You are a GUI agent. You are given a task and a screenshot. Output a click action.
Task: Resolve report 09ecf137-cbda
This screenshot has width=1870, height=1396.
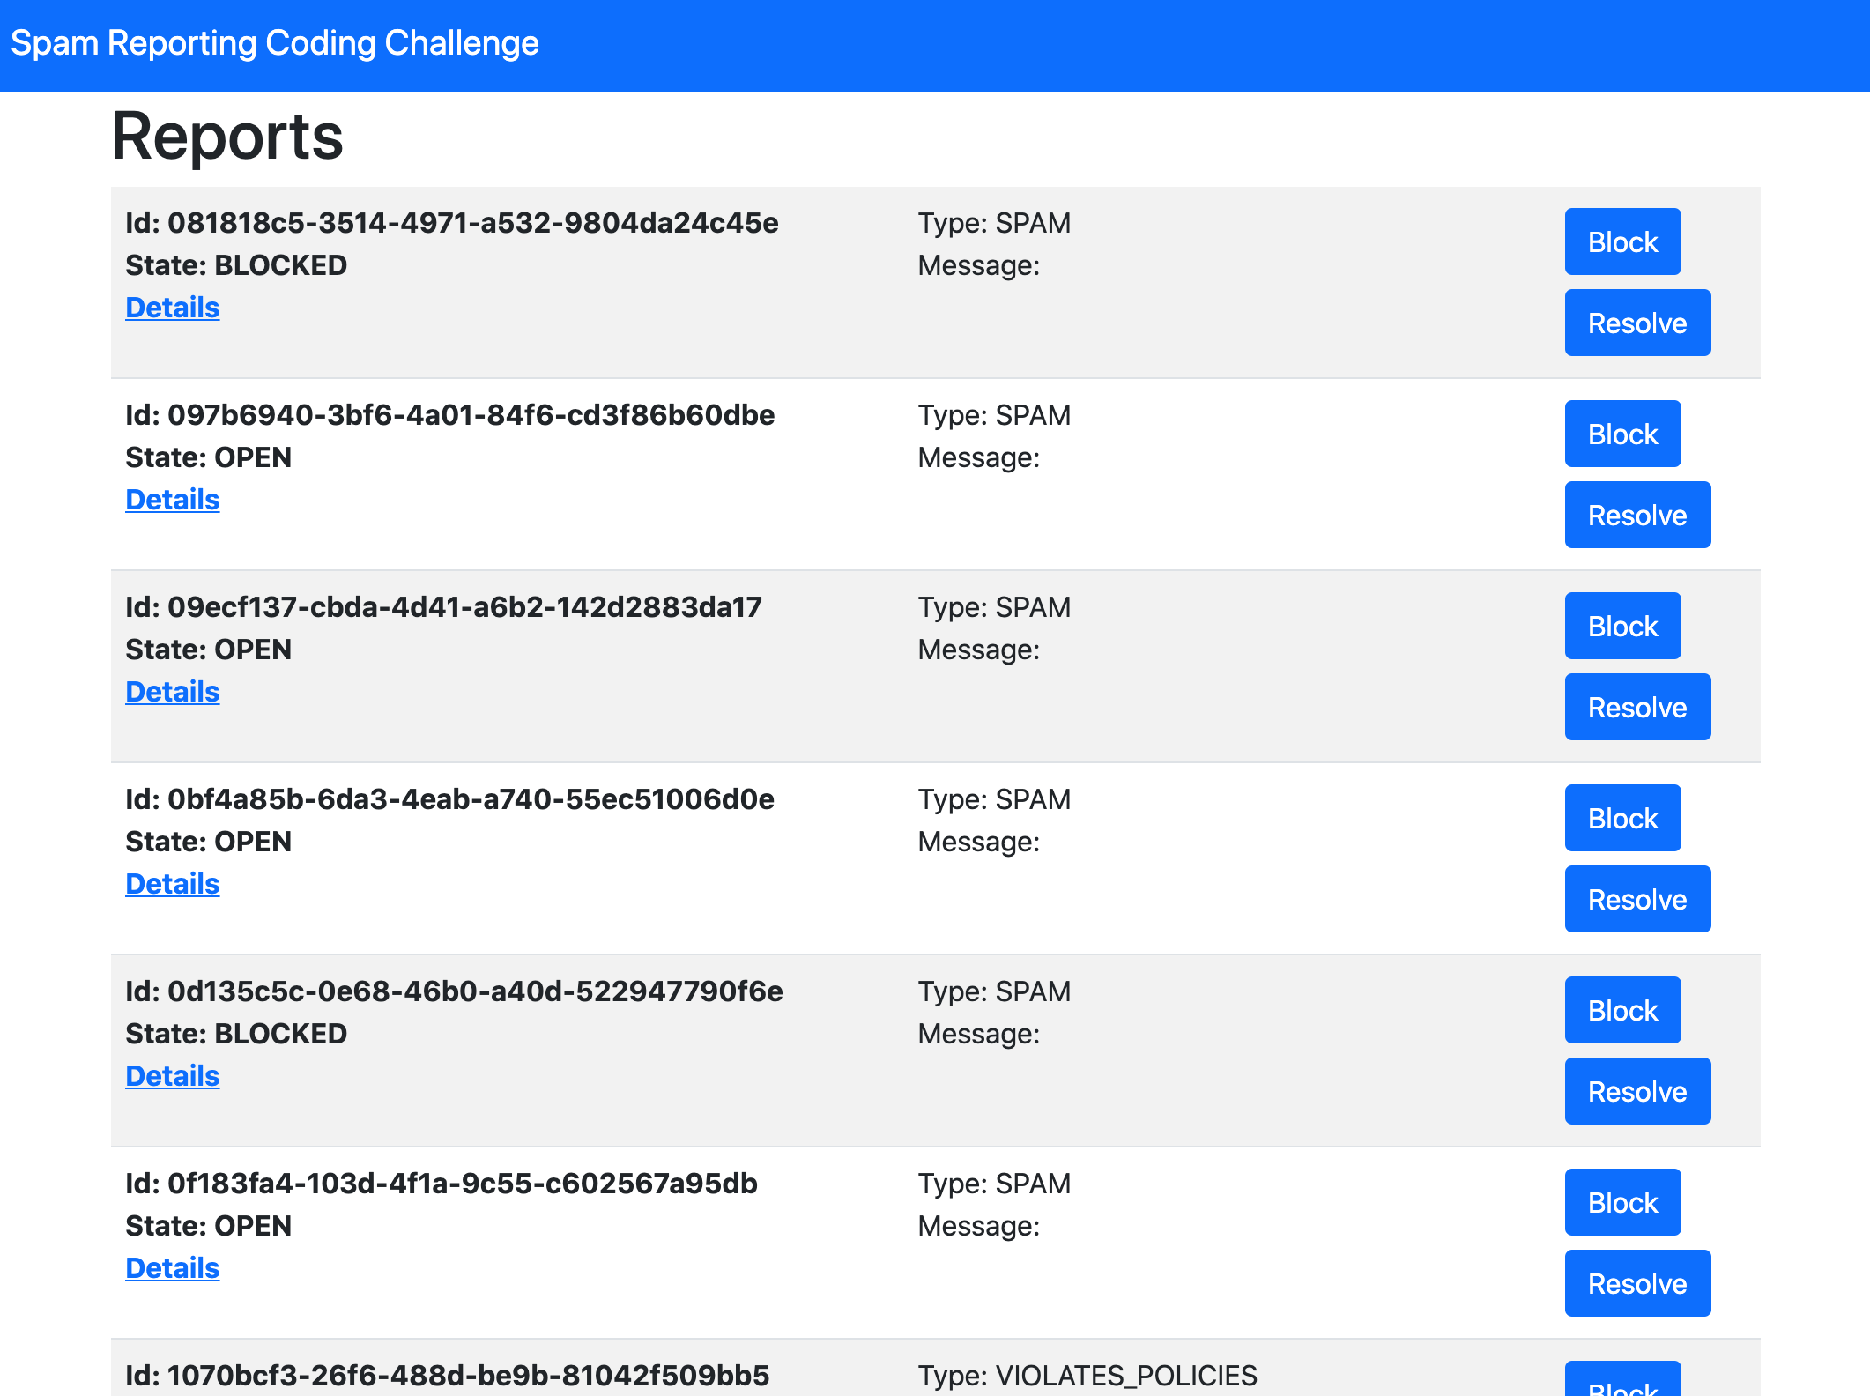1636,707
